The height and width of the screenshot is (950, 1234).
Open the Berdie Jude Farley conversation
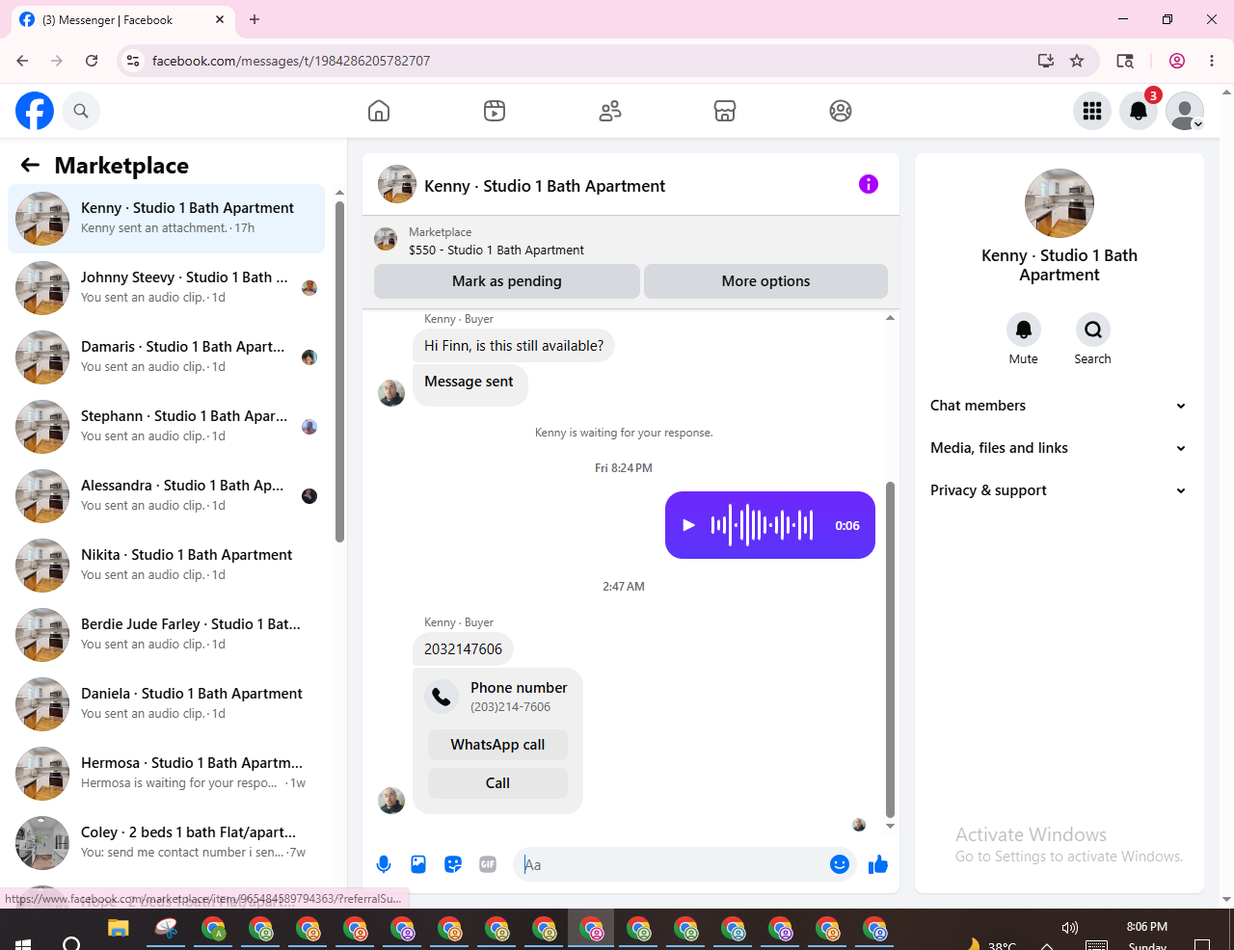coord(166,635)
